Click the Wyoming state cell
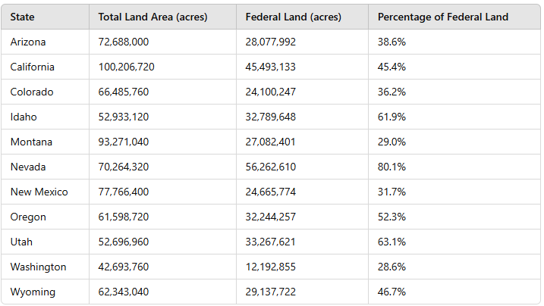Screen dimensions: 544x306 pyautogui.click(x=33, y=292)
